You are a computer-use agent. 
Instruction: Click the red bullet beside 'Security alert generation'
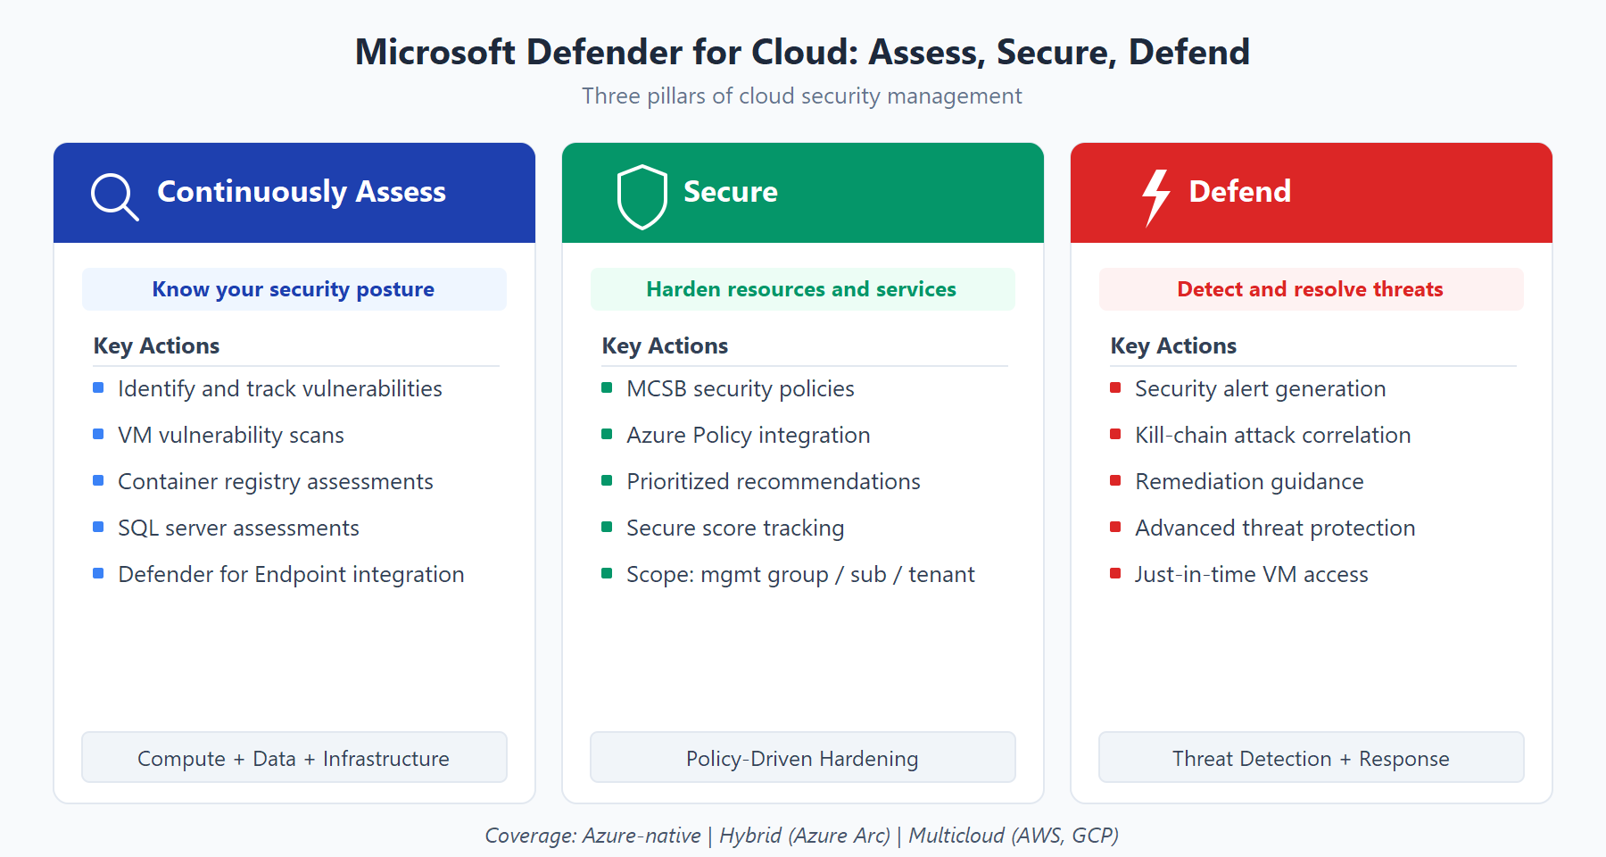tap(1115, 387)
